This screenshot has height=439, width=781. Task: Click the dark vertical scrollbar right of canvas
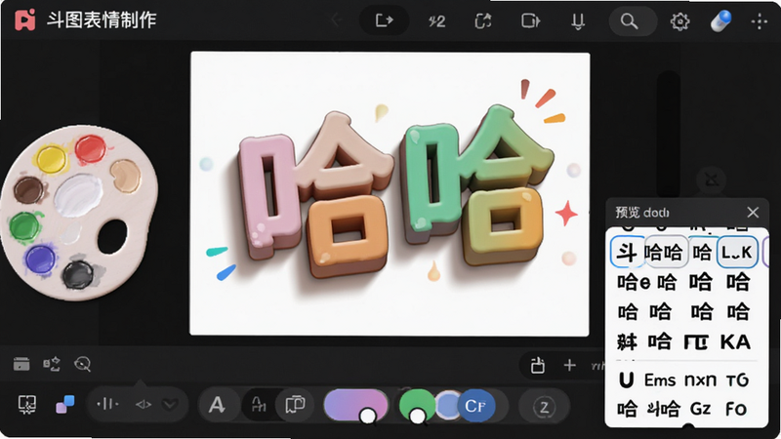tap(669, 135)
